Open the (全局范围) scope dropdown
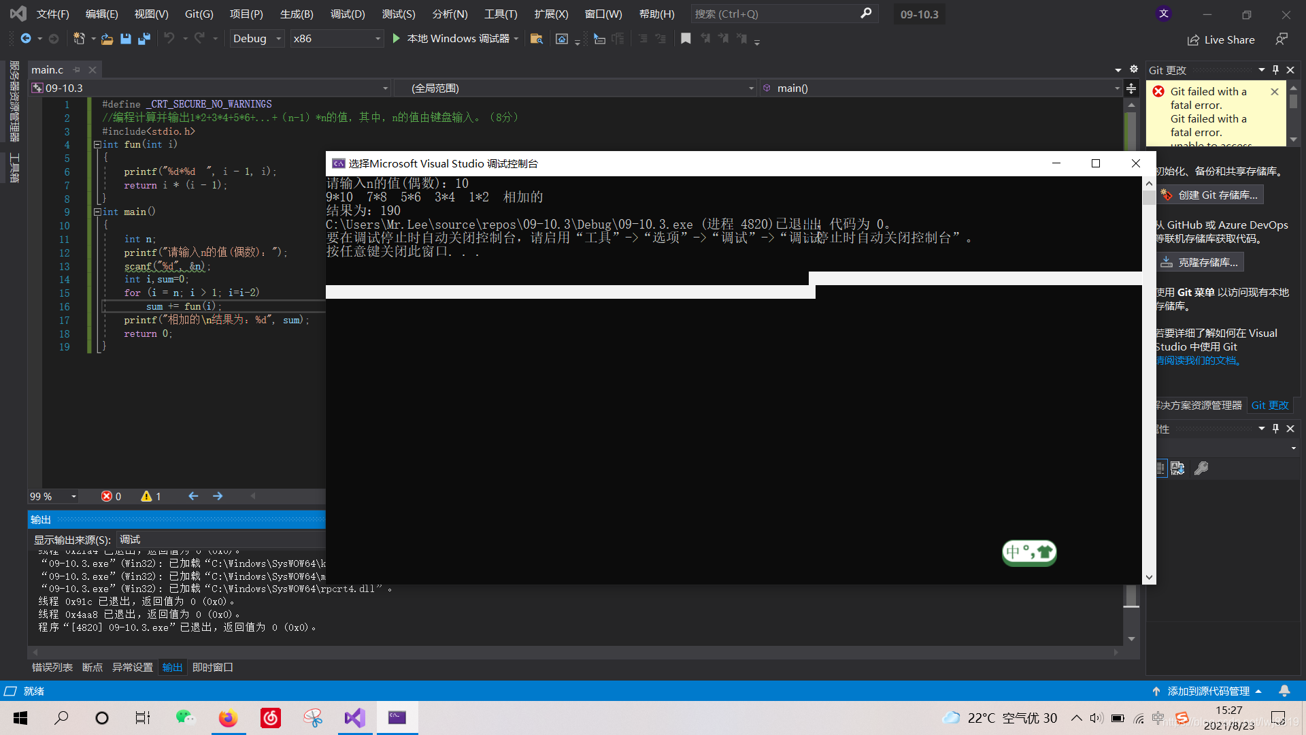 [576, 88]
